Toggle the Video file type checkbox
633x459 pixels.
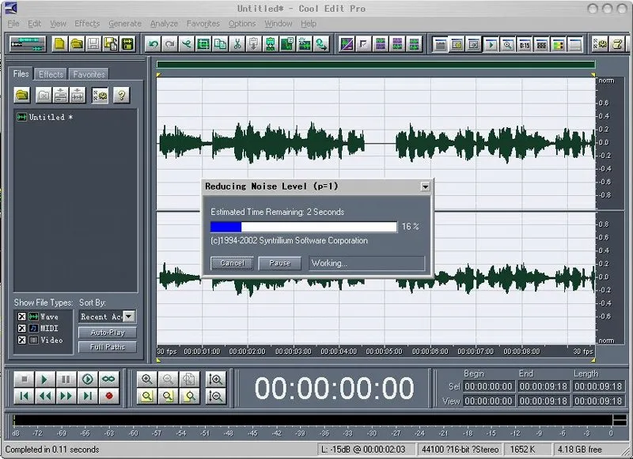(22, 340)
